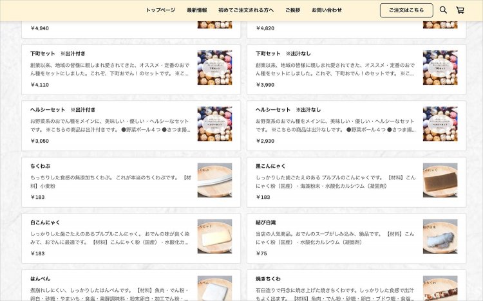Click the 白こんにゃく description text
Image resolution: width=483 pixels, height=301 pixels.
[110, 238]
